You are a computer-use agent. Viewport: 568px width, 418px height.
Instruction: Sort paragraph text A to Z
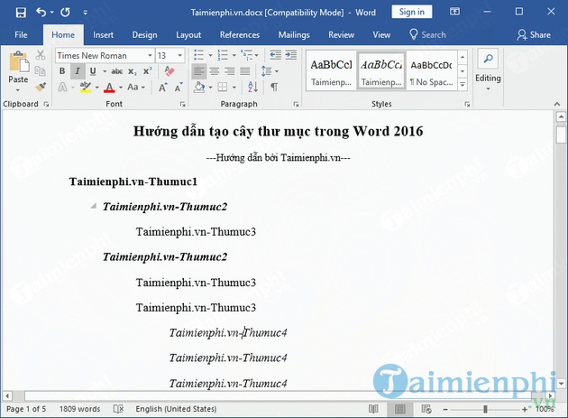252,87
